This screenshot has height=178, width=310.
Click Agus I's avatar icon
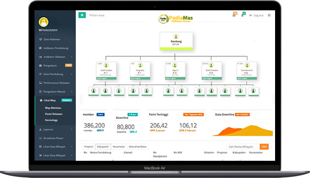pos(175,65)
